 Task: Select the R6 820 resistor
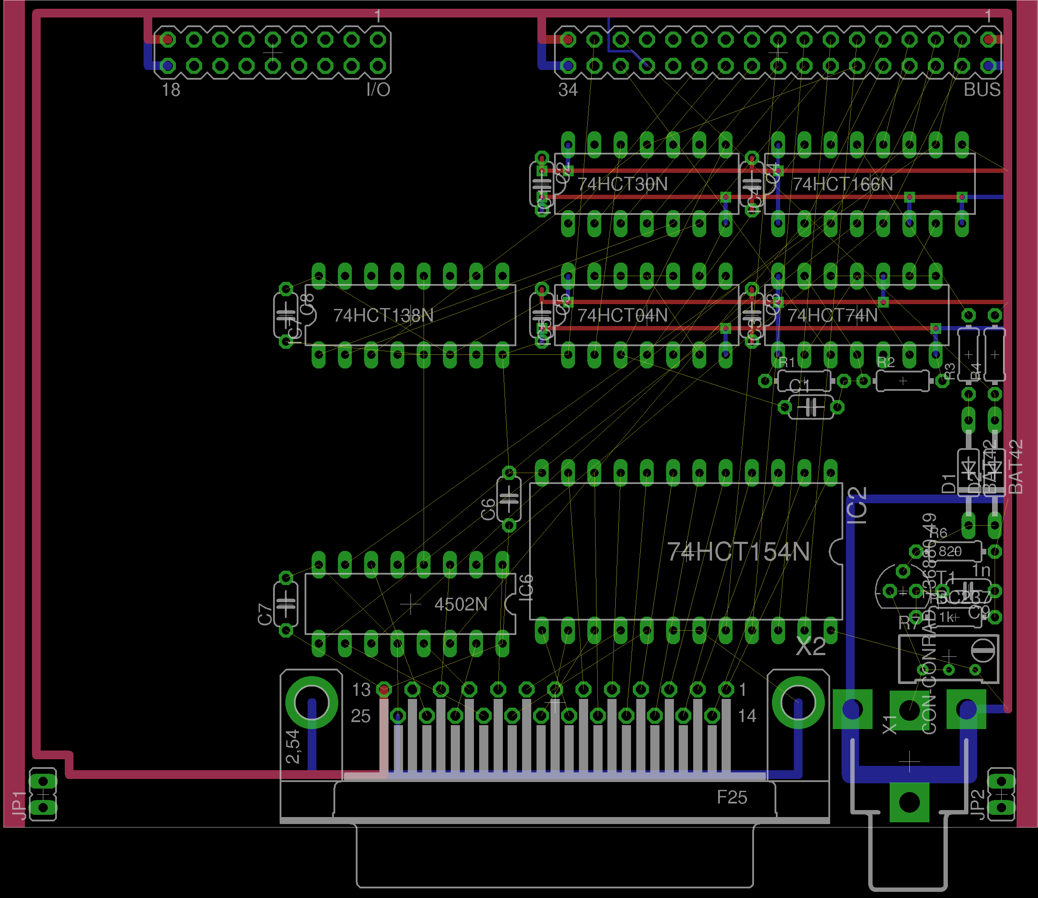click(955, 552)
